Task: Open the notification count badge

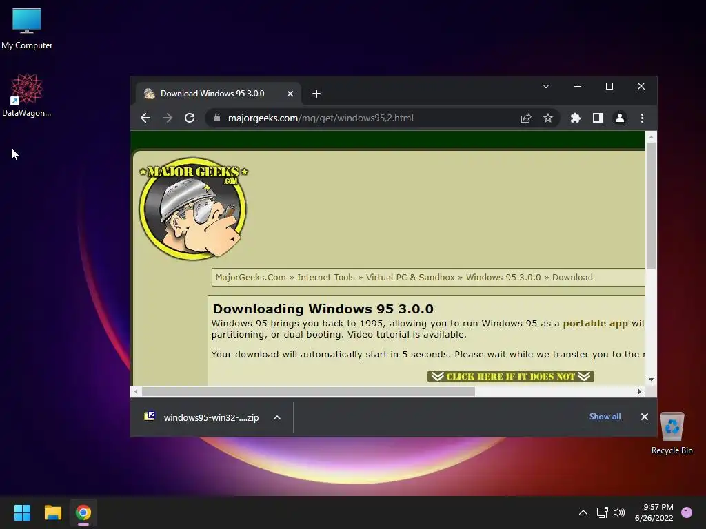Action: (687, 512)
